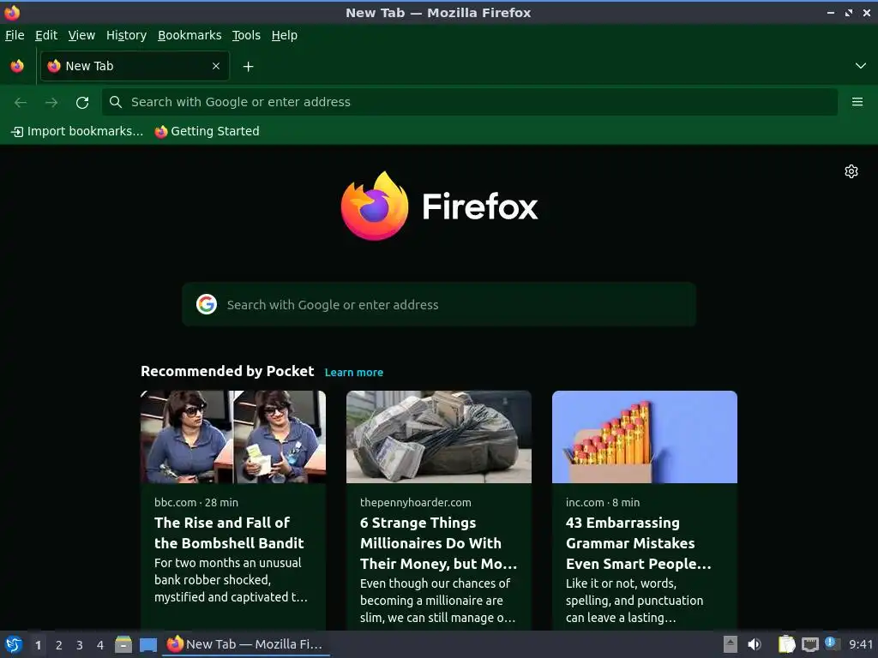Focus the address bar field
The width and height of the screenshot is (878, 658).
[470, 102]
